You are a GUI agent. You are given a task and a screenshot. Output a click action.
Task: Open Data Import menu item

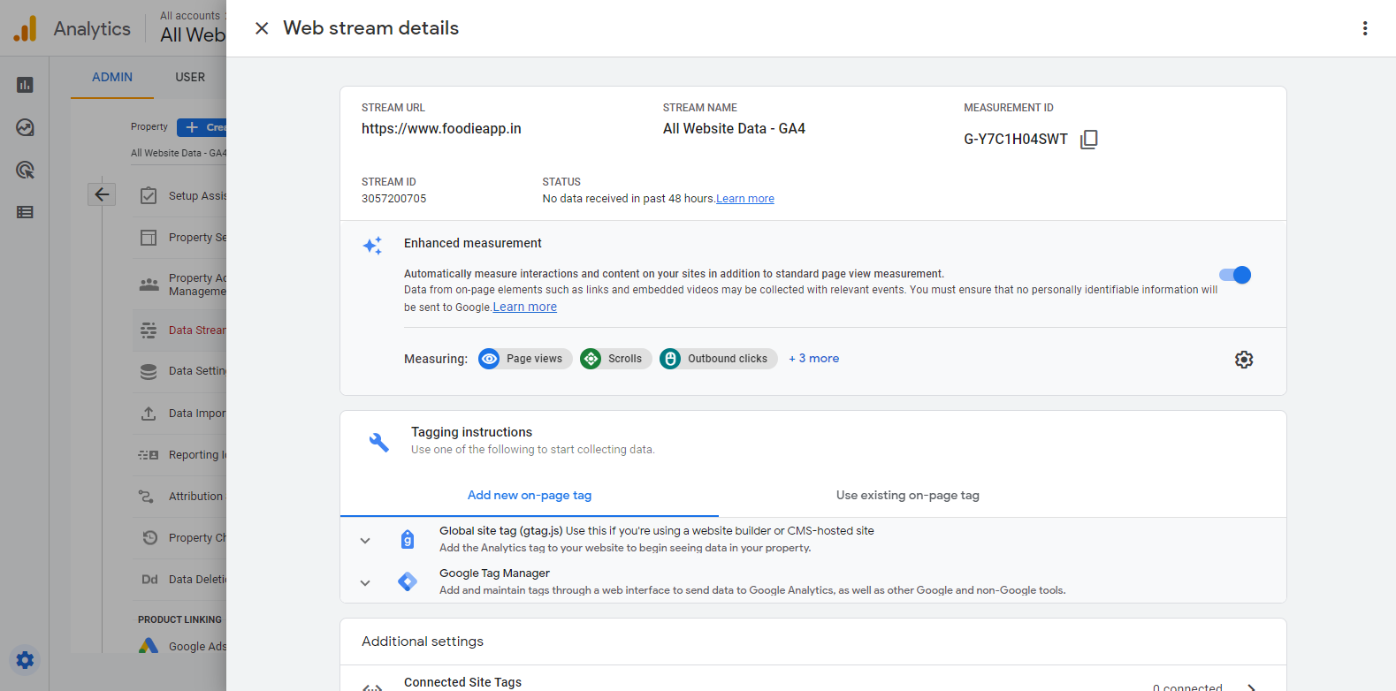pos(179,414)
